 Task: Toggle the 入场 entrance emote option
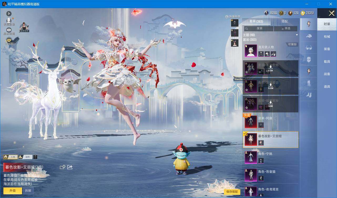tap(10, 157)
